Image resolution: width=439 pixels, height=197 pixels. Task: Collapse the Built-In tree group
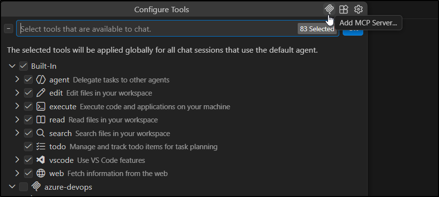12,66
